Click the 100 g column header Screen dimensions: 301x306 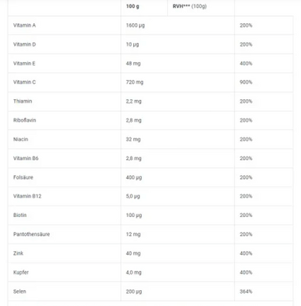tap(132, 7)
